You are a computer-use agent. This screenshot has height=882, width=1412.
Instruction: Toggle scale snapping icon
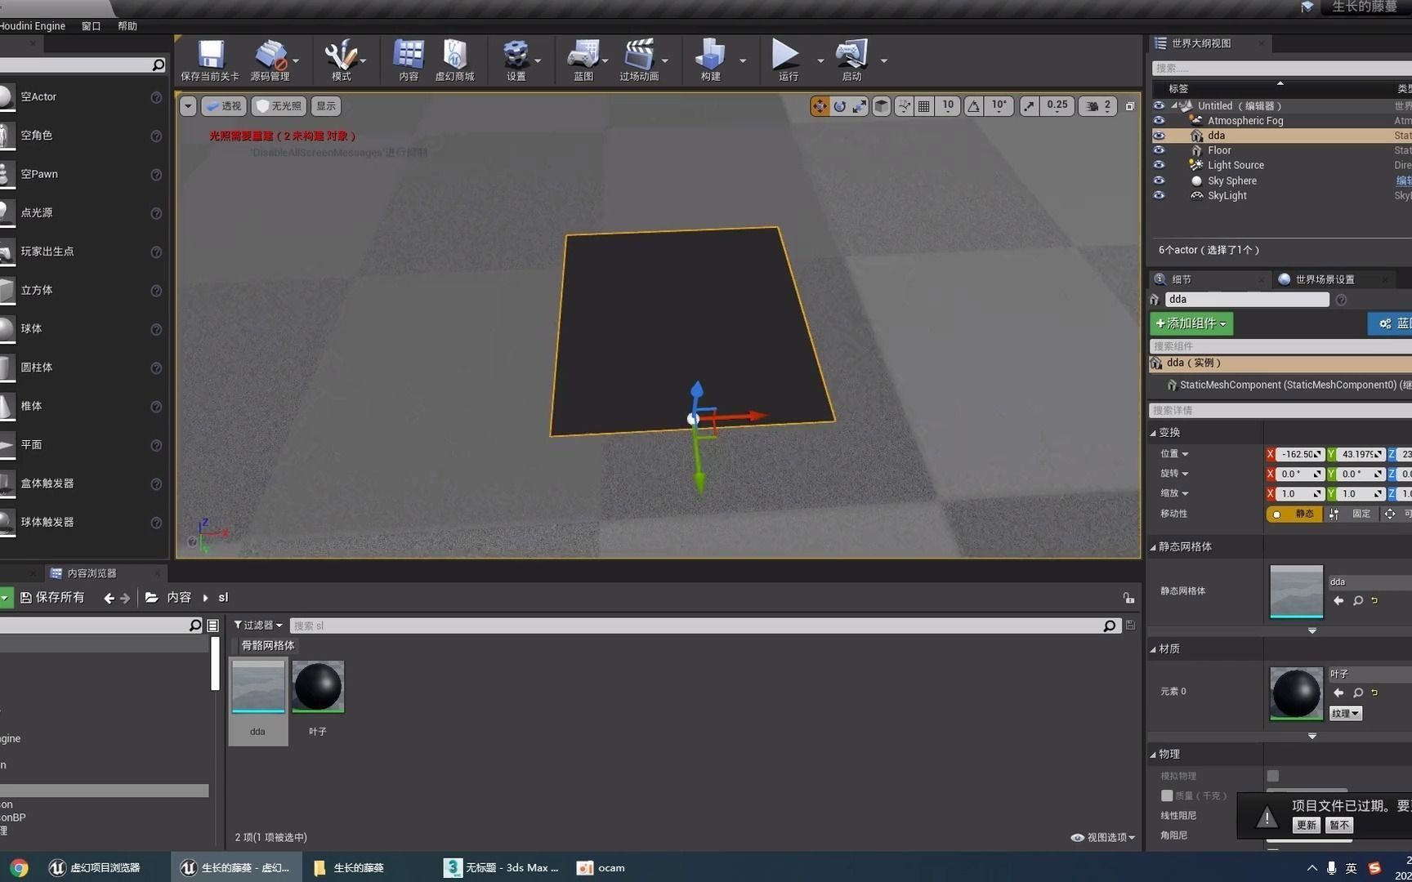click(1030, 106)
